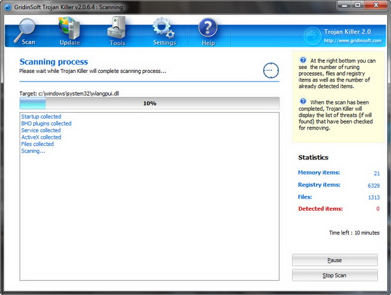
Task: Open the Update globe icon
Action: point(69,29)
